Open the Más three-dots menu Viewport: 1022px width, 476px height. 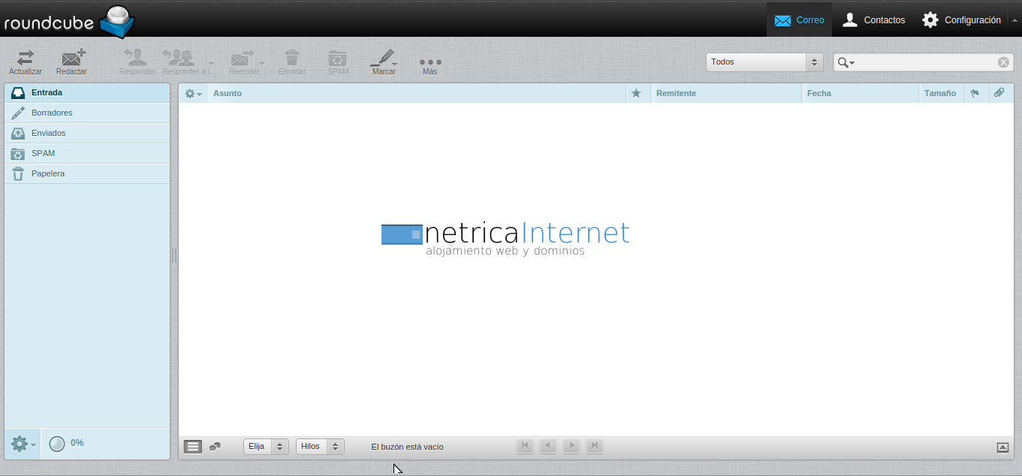pos(430,62)
